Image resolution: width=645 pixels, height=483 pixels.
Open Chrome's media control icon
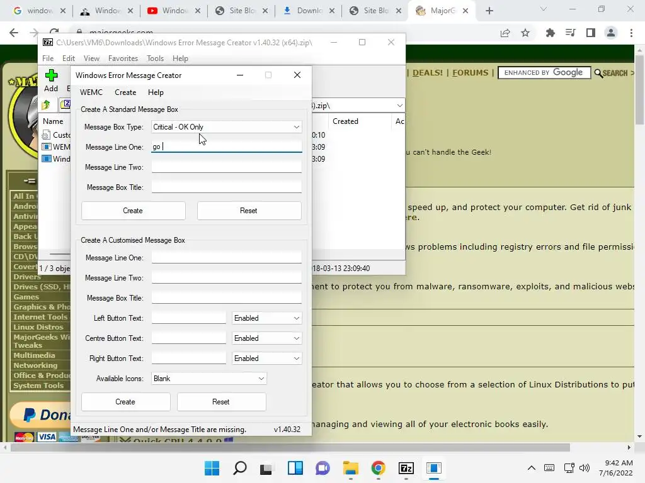[x=570, y=33]
